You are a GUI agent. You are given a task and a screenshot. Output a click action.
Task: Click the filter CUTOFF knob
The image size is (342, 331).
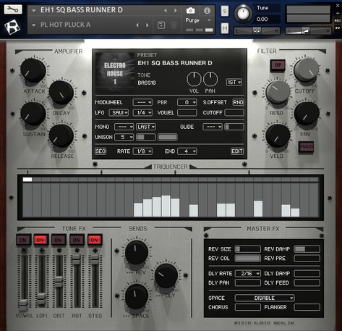pos(307,70)
